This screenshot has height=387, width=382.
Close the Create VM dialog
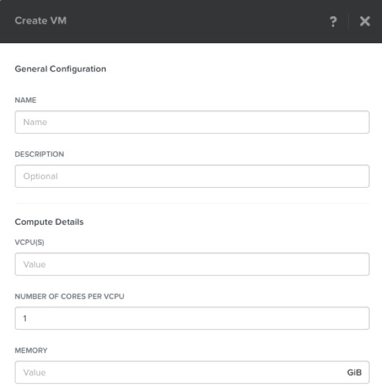(x=364, y=21)
